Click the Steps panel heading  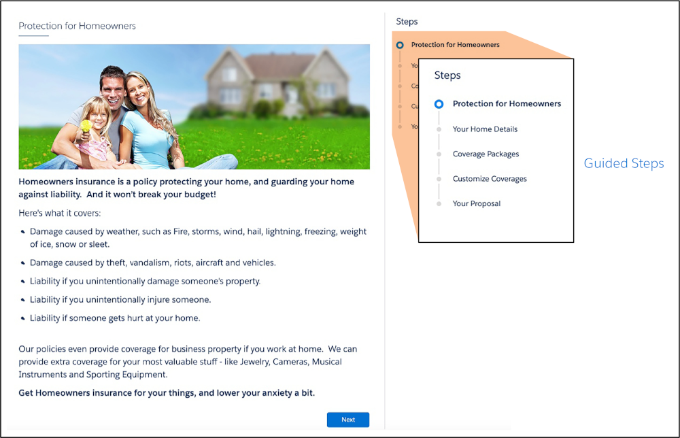(x=407, y=21)
